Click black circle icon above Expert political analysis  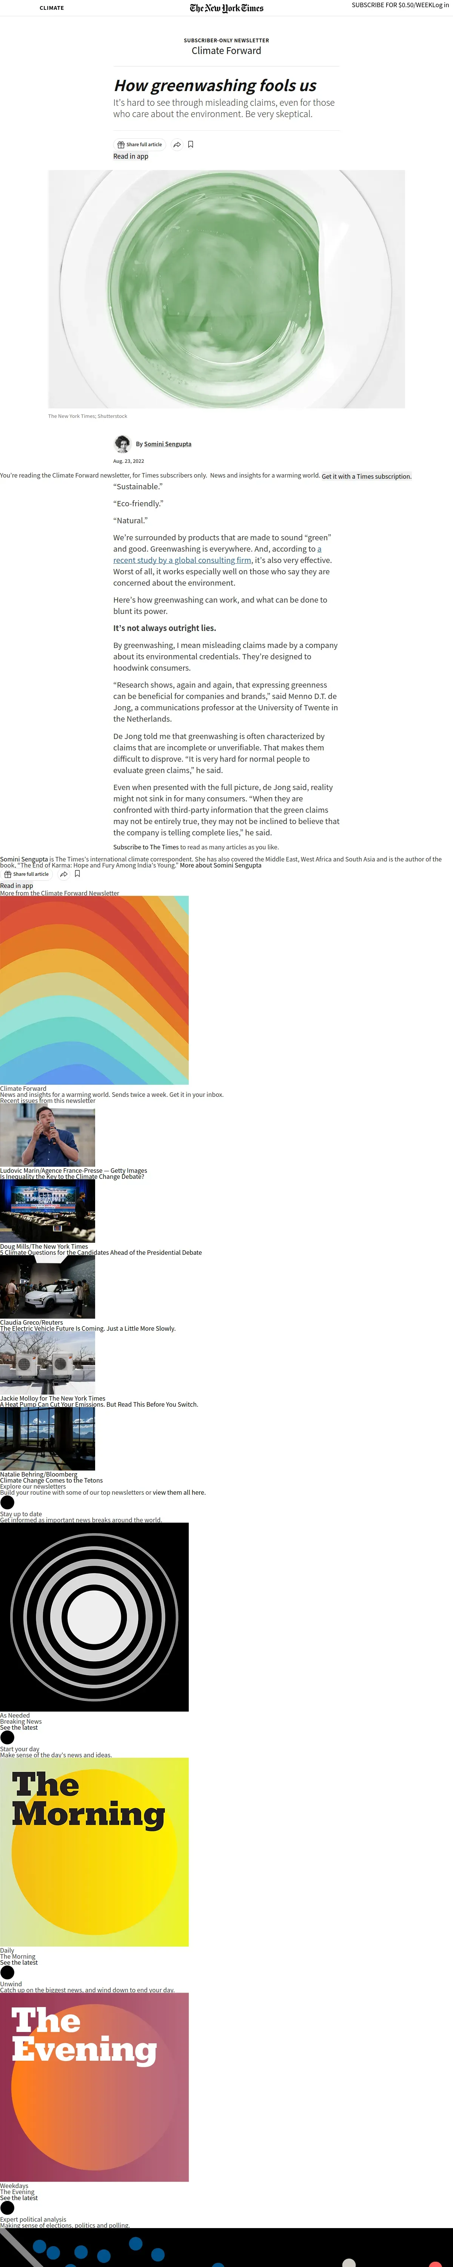(x=7, y=2208)
